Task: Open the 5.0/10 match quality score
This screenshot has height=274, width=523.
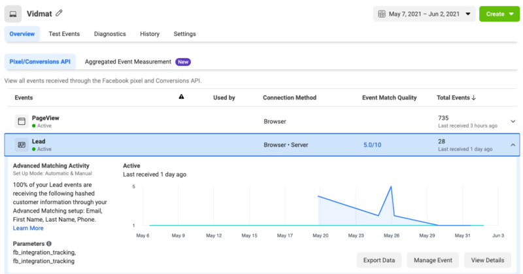Action: [x=372, y=145]
